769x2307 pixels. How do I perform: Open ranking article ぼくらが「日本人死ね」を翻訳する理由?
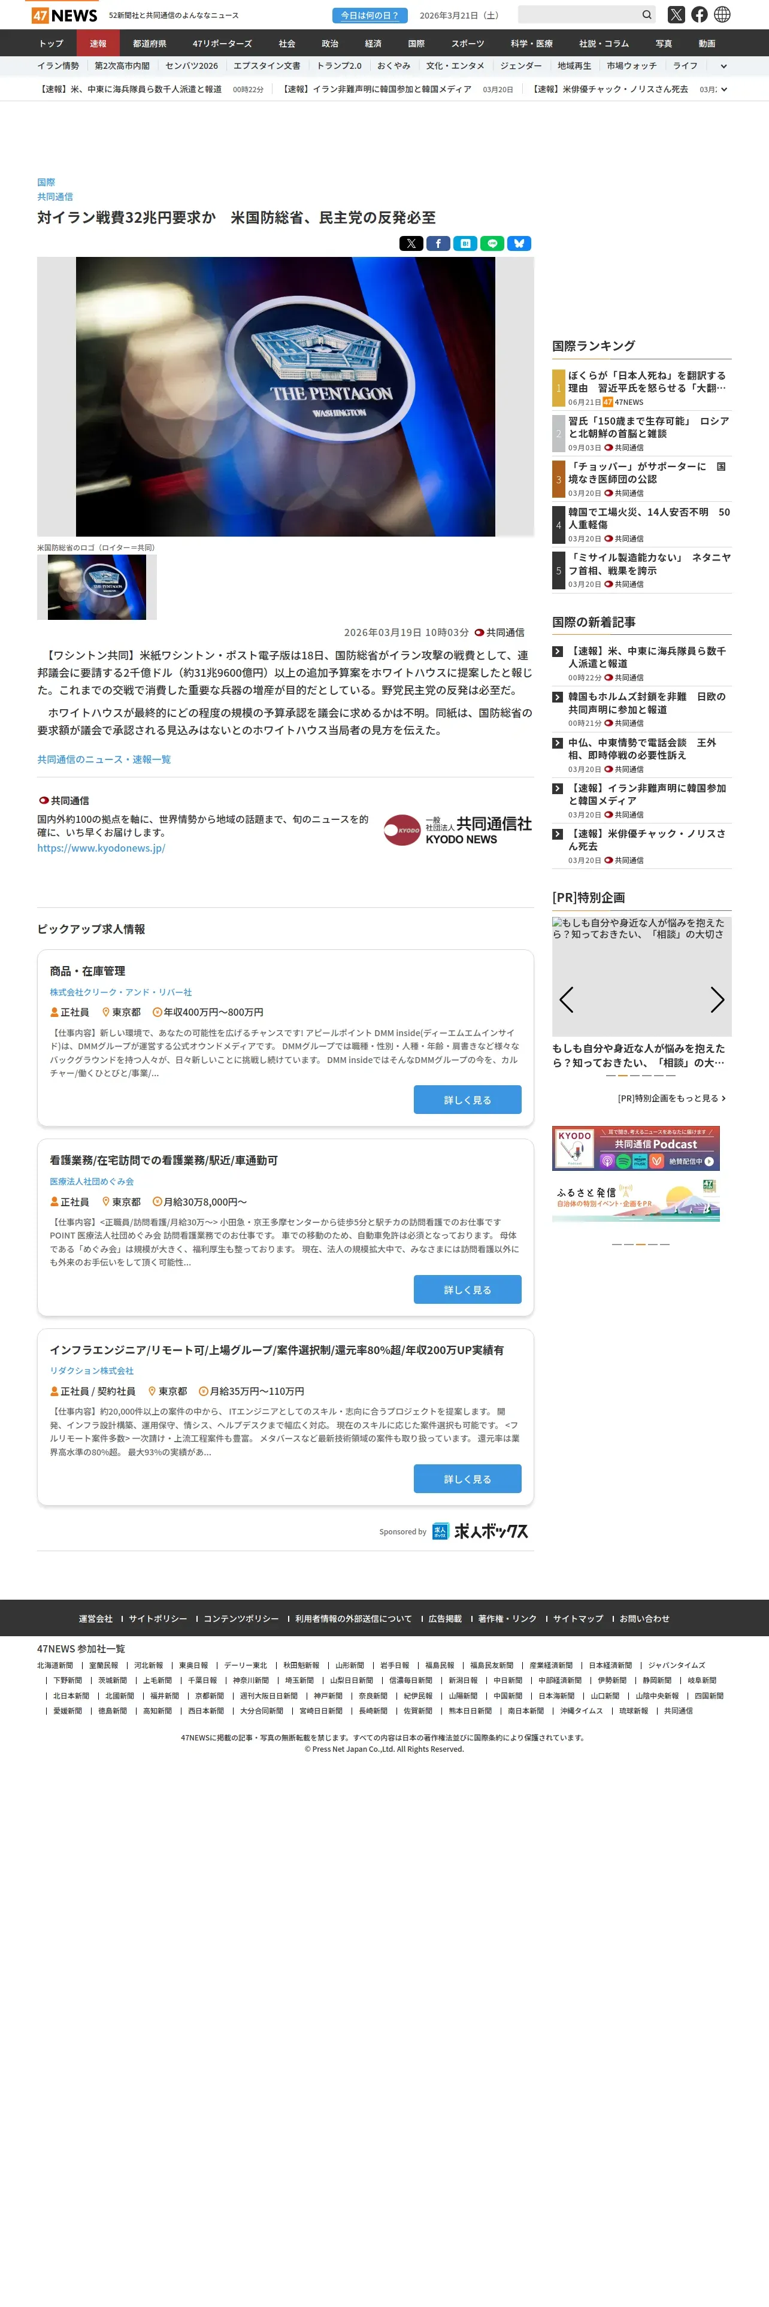click(x=647, y=382)
